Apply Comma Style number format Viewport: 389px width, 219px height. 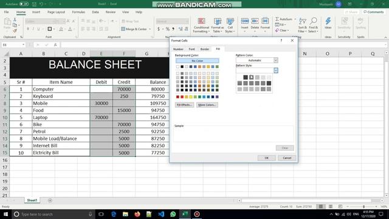tap(173, 29)
